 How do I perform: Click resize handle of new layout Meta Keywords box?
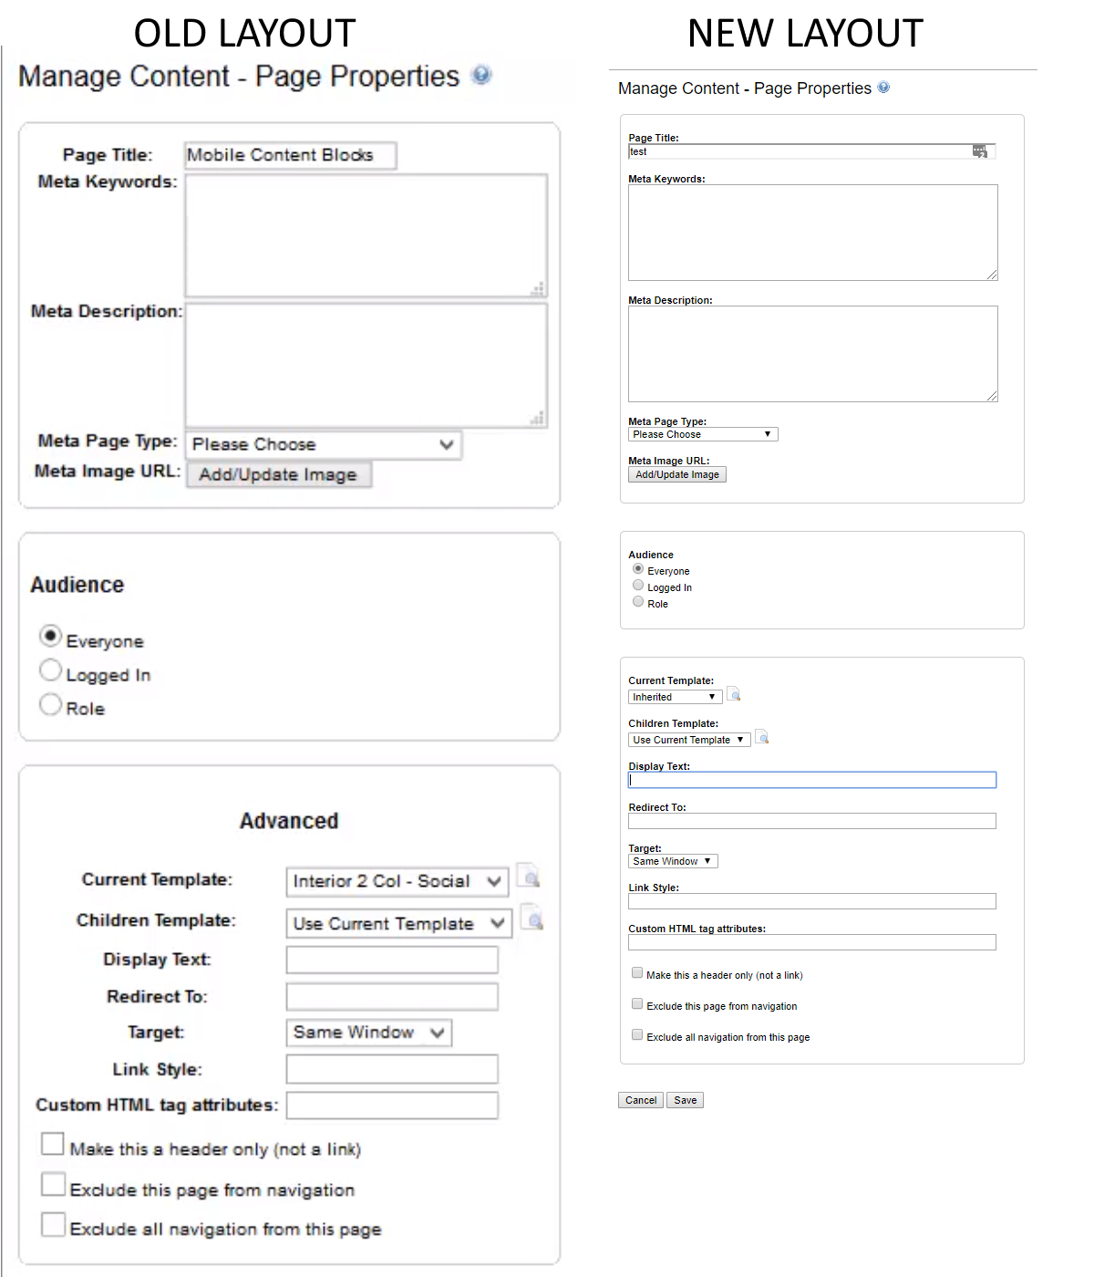[992, 275]
